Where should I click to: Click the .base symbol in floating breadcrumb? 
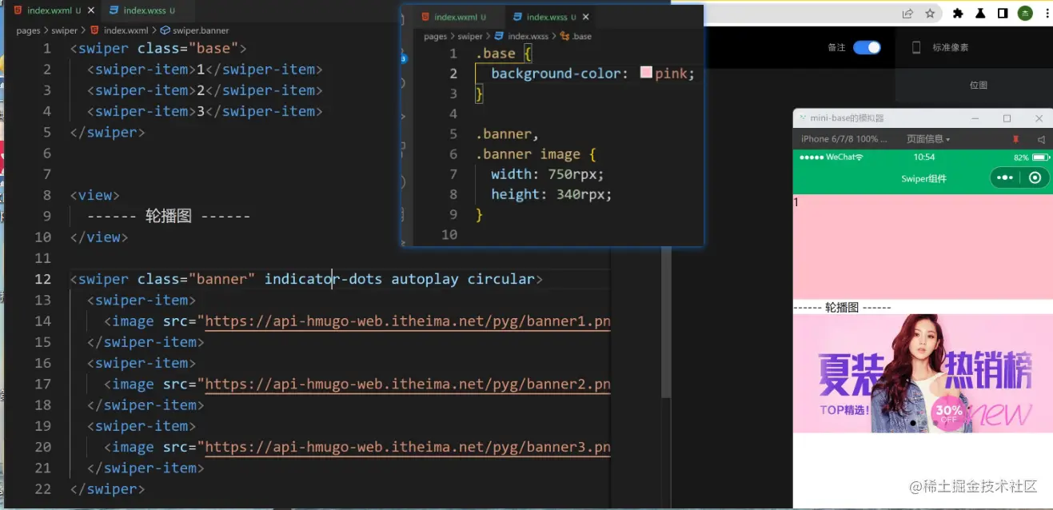(x=576, y=36)
